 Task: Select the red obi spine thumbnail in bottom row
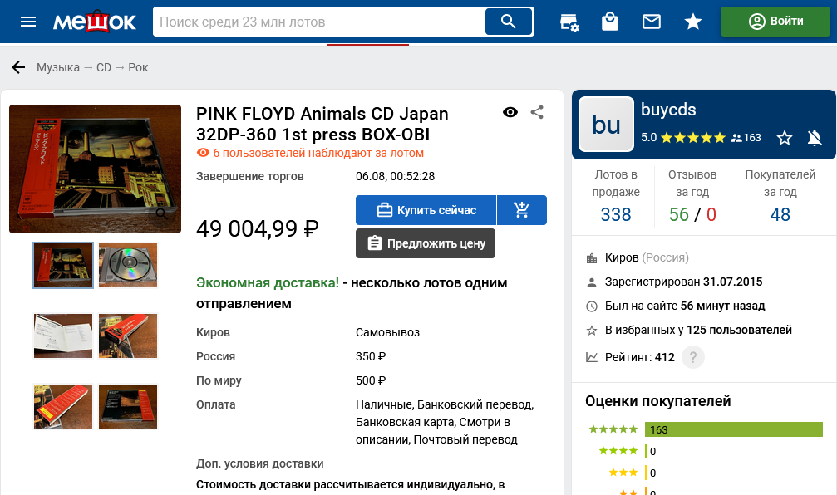click(63, 406)
